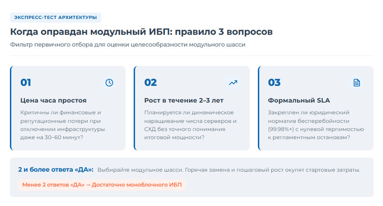Click the description «Закреплен ли юридический норматив…»
The height and width of the screenshot is (206, 383).
(x=316, y=125)
